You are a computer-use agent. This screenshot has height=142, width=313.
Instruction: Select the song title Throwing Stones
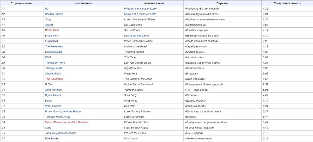[134, 52]
